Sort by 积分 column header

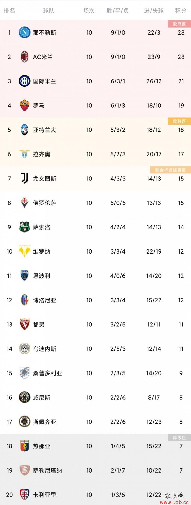click(181, 11)
